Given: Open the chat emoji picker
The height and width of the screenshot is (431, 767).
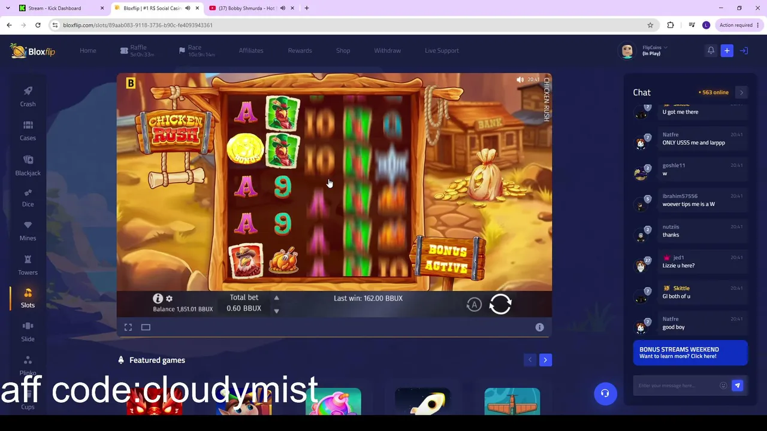Looking at the screenshot, I should click(x=723, y=386).
